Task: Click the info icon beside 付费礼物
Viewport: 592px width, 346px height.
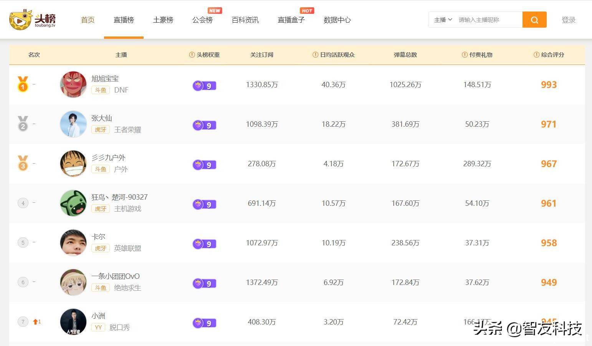Action: tap(465, 55)
